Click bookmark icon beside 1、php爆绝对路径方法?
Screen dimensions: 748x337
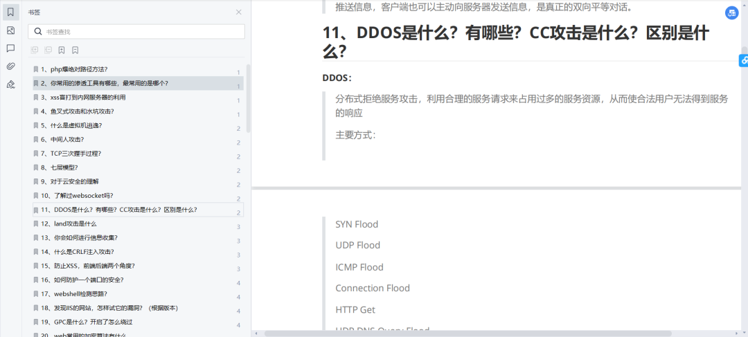36,69
